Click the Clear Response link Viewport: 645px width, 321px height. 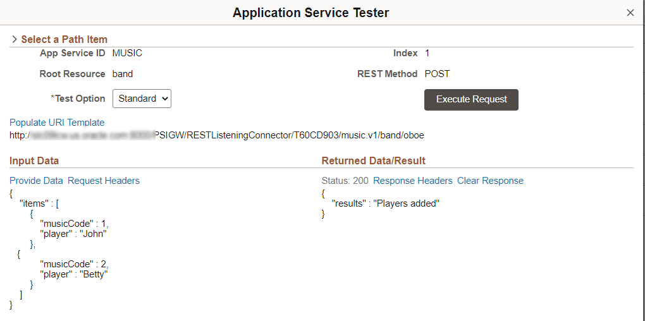click(490, 181)
